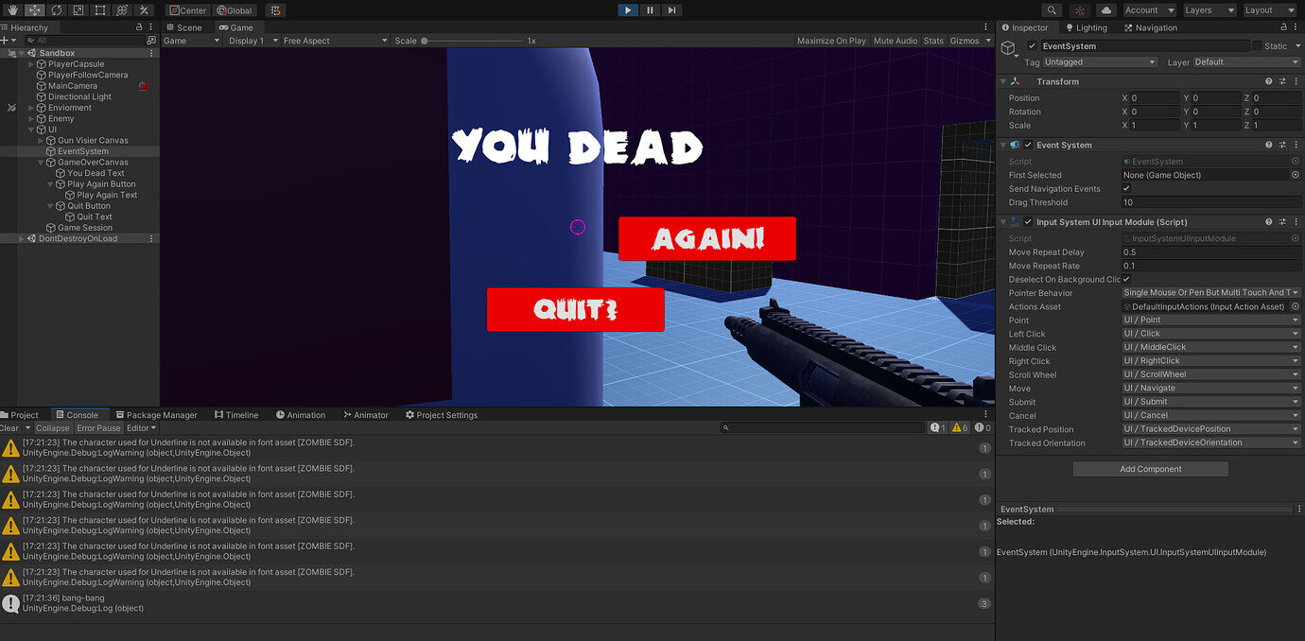1305x641 pixels.
Task: Open custom editor tools icon
Action: [143, 9]
